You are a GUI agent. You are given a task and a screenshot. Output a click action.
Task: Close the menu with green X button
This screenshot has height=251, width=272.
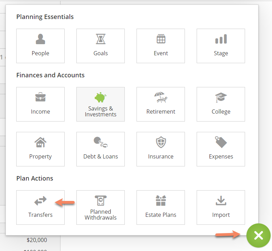coord(259,235)
